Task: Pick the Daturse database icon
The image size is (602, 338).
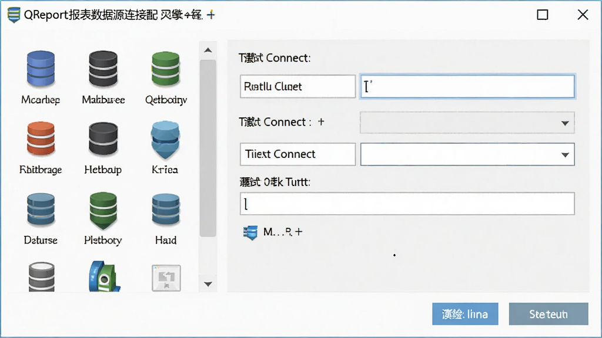Action: [41, 209]
